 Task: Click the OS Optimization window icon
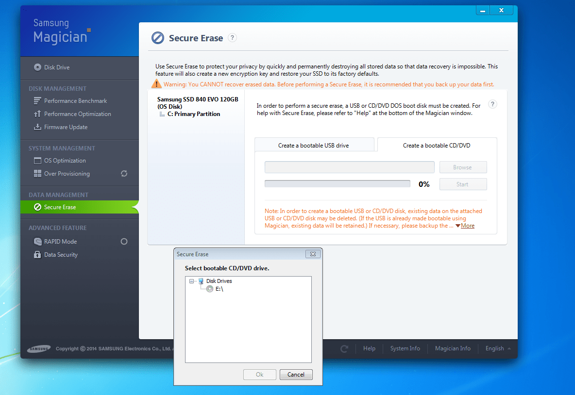pyautogui.click(x=37, y=161)
